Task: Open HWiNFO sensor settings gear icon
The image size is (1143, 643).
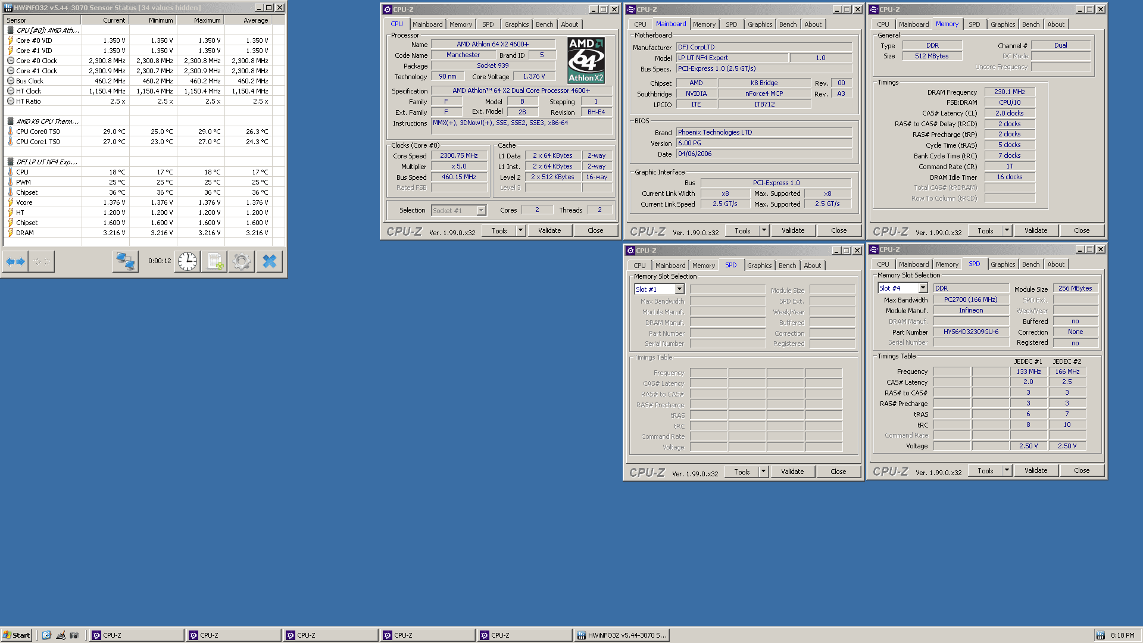Action: [x=242, y=261]
